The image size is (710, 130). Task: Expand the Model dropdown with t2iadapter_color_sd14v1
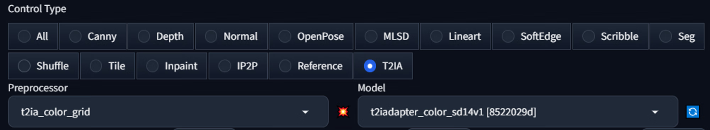(518, 112)
